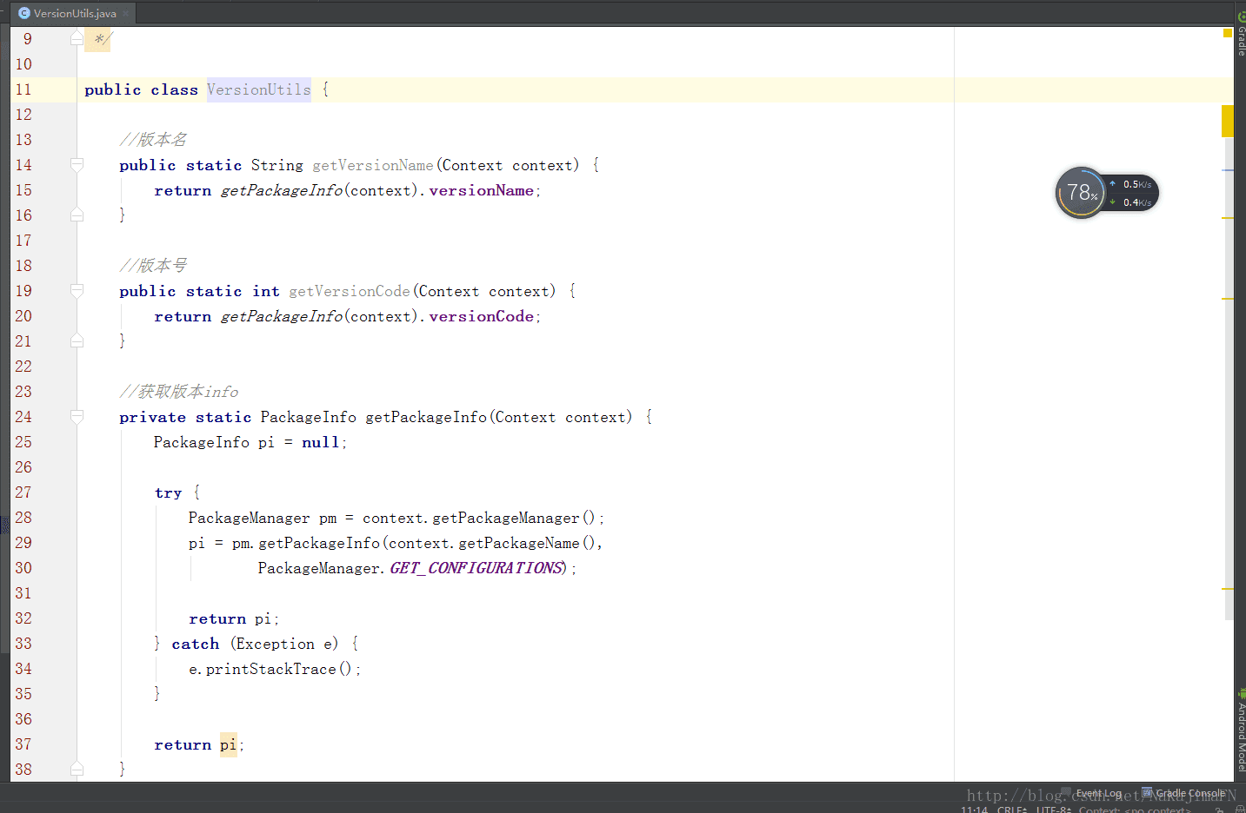
Task: Select the VersionUtils.java tab
Action: click(74, 13)
